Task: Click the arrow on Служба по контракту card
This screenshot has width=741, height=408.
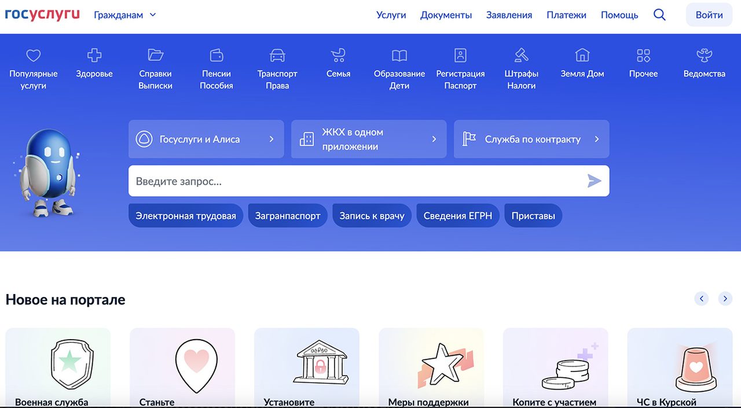Action: coord(597,139)
